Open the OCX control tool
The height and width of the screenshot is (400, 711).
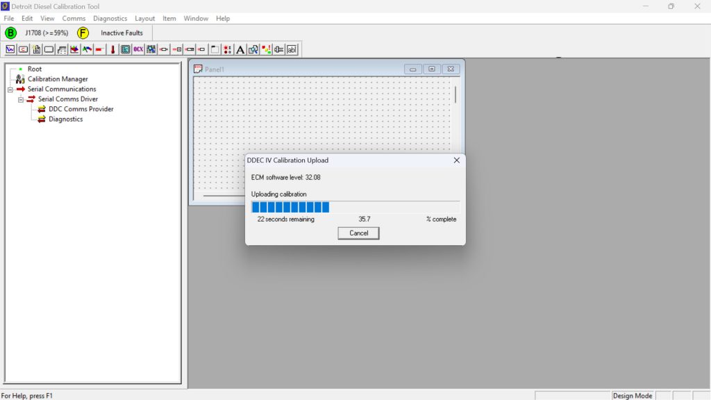(138, 49)
